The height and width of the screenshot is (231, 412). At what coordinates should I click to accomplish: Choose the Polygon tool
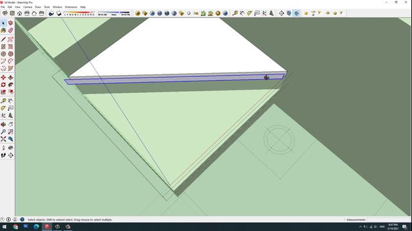click(x=10, y=54)
